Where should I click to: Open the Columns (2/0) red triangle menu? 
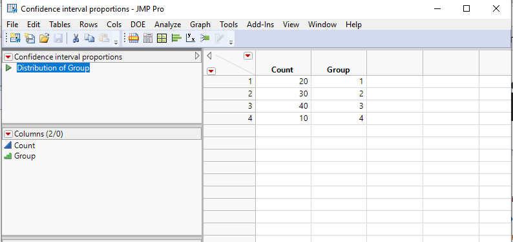pyautogui.click(x=8, y=134)
